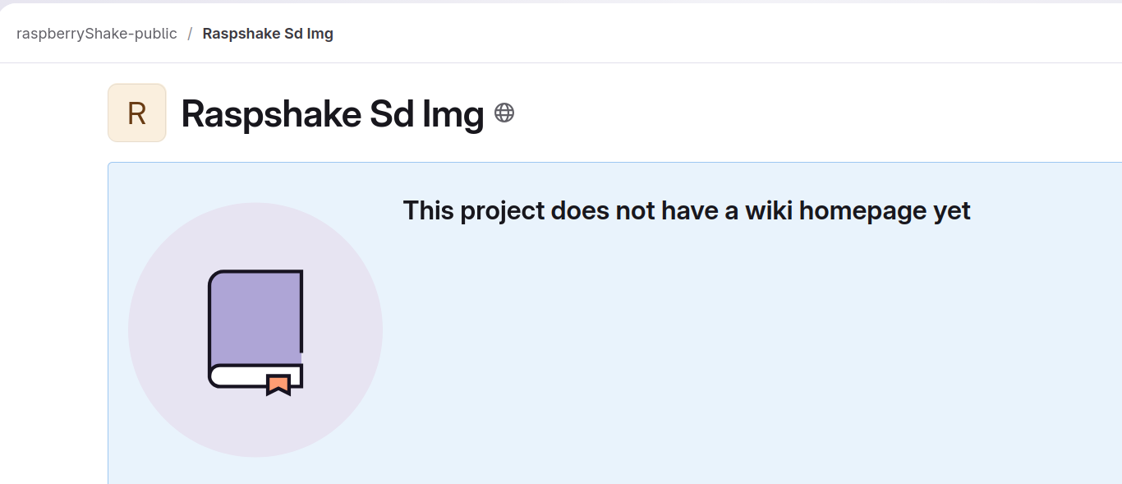Click white margin left of the blue panel
This screenshot has width=1122, height=484.
pyautogui.click(x=53, y=329)
